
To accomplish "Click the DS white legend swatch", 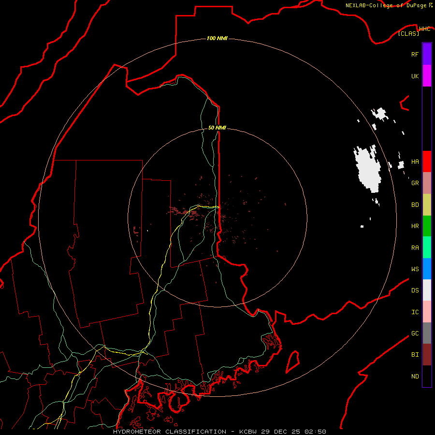I will pyautogui.click(x=427, y=290).
